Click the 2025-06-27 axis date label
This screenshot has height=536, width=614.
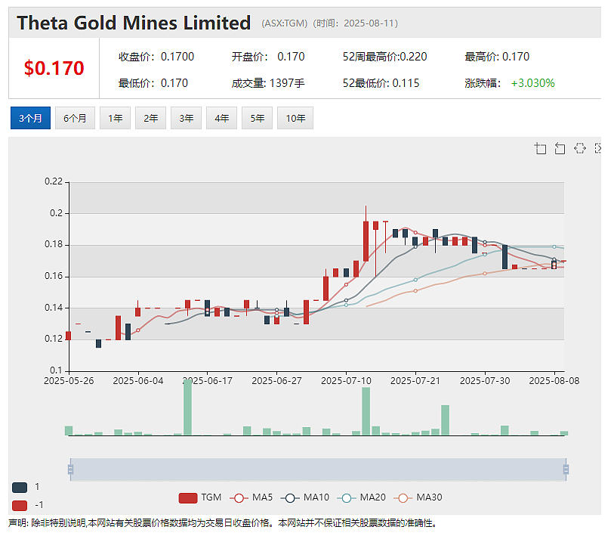[x=277, y=381]
